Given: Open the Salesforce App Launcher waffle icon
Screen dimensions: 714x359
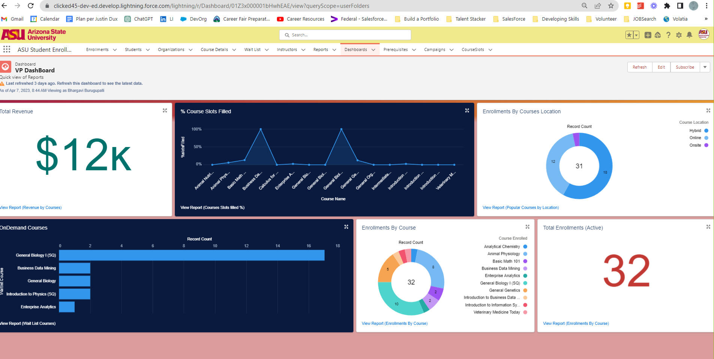Looking at the screenshot, I should click(6, 49).
